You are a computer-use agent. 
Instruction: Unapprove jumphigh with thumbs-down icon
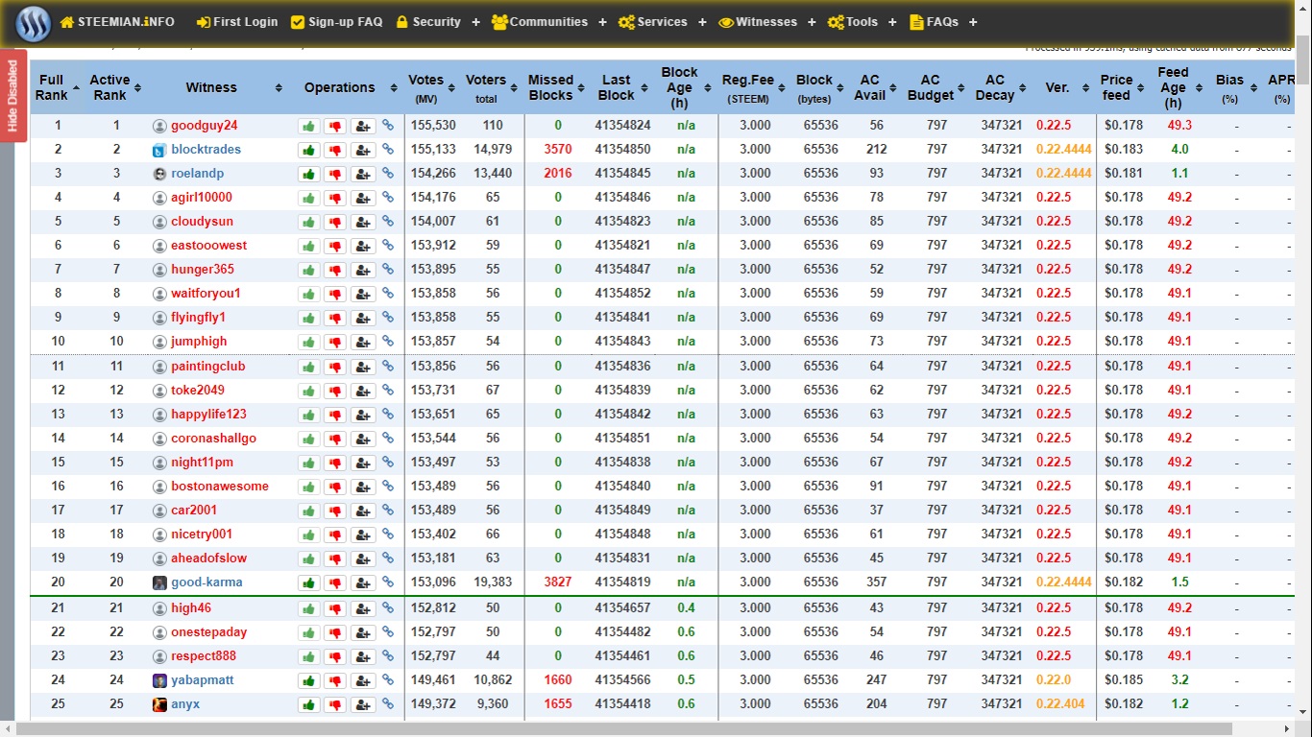[x=334, y=342]
